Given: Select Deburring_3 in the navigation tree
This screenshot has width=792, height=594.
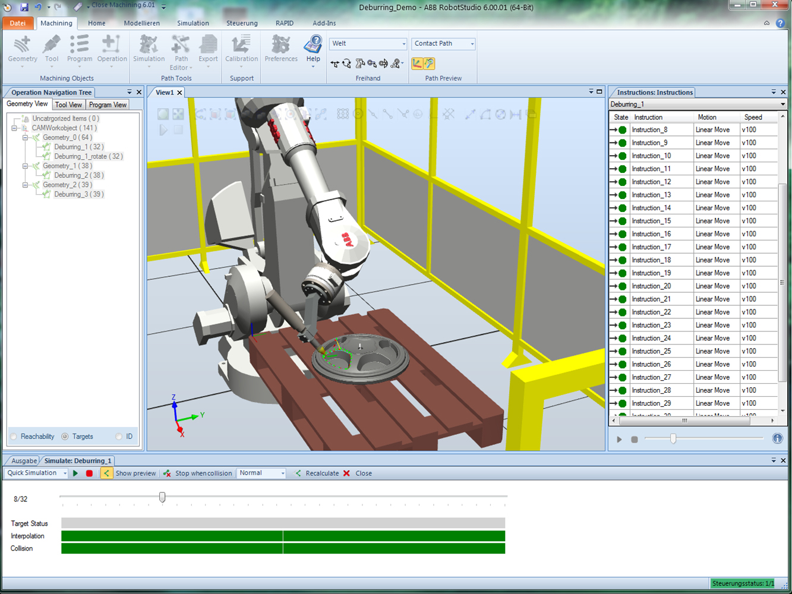Looking at the screenshot, I should point(79,195).
